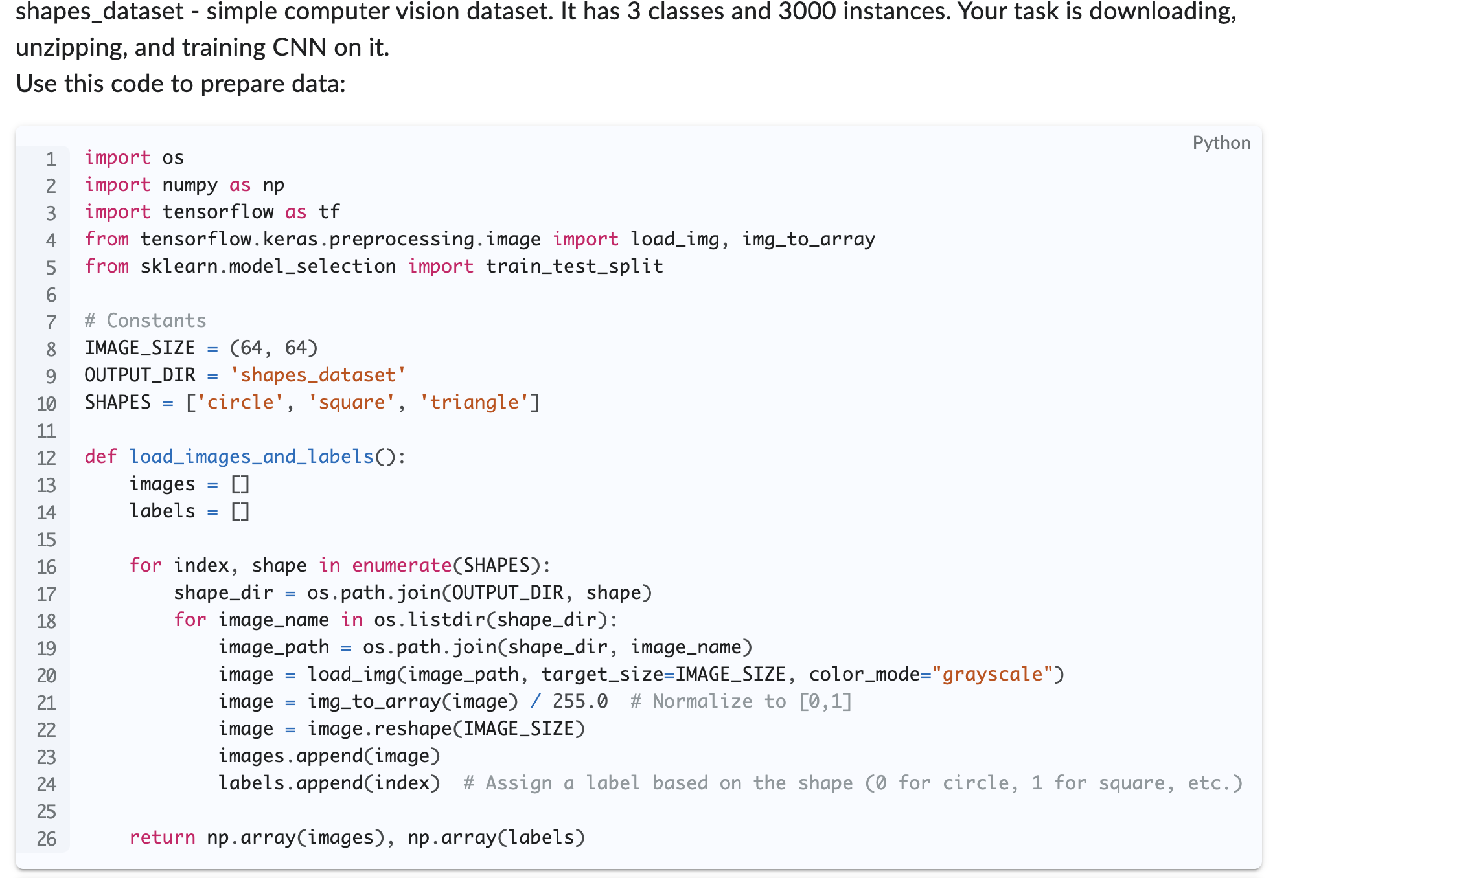The image size is (1481, 878).
Task: Click the 'grayscale' string on line 20
Action: [996, 673]
